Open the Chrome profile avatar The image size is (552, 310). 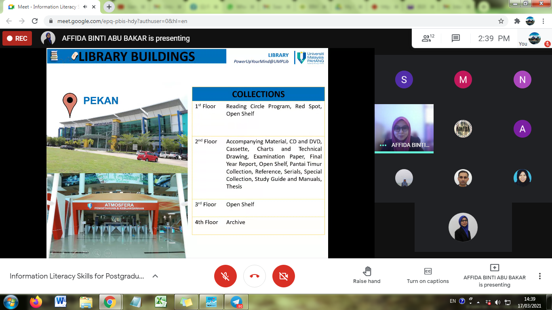[x=530, y=21]
